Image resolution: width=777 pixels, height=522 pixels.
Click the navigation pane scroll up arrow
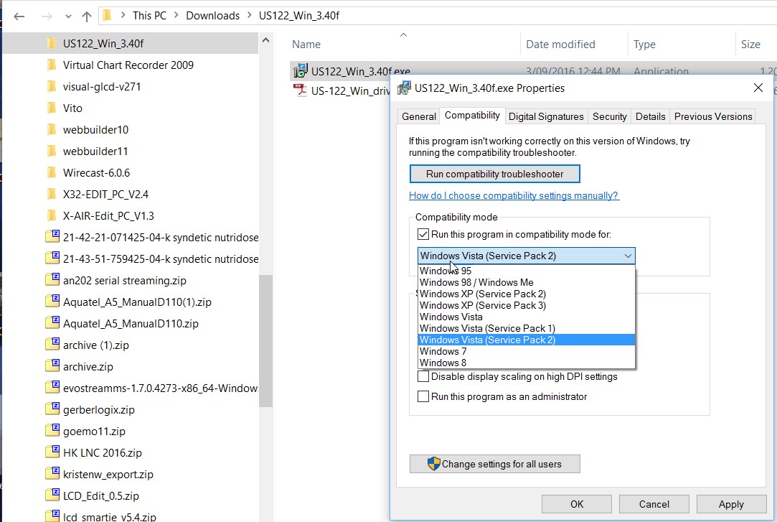(265, 40)
